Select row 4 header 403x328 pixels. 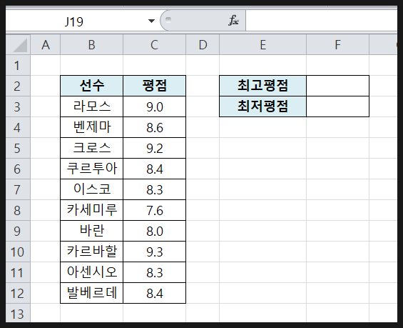click(x=18, y=127)
